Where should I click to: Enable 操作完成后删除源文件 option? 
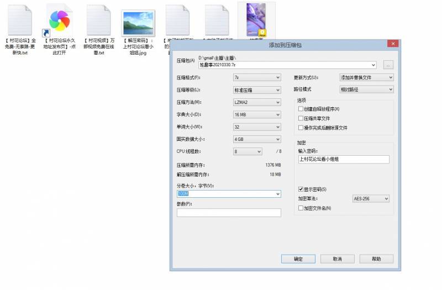pos(301,128)
